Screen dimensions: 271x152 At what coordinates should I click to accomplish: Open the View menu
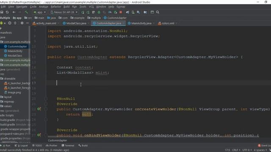pyautogui.click(x=11, y=7)
